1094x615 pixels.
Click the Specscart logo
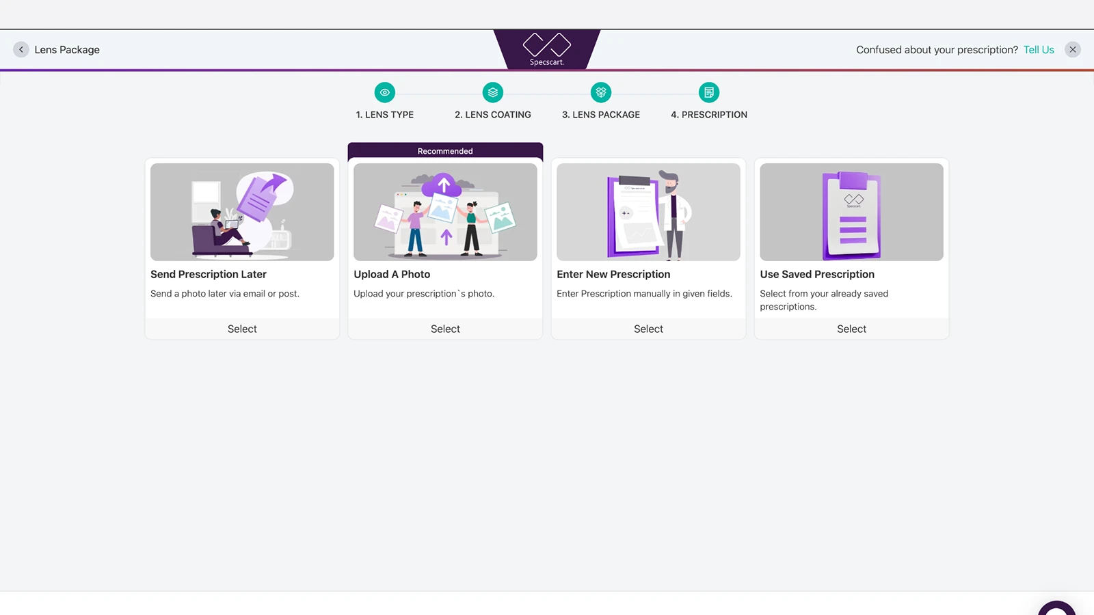(547, 49)
